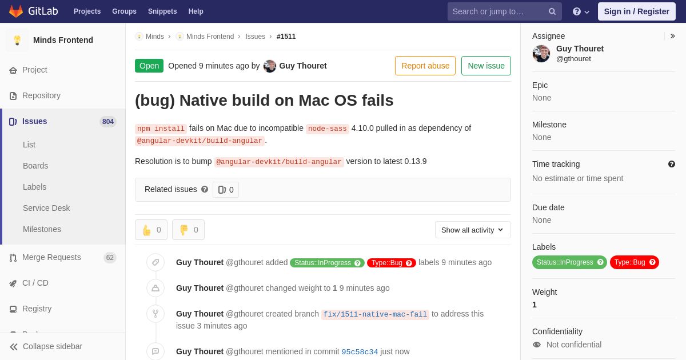The height and width of the screenshot is (360, 686).
Task: Click the Time tracking help icon
Action: click(672, 164)
